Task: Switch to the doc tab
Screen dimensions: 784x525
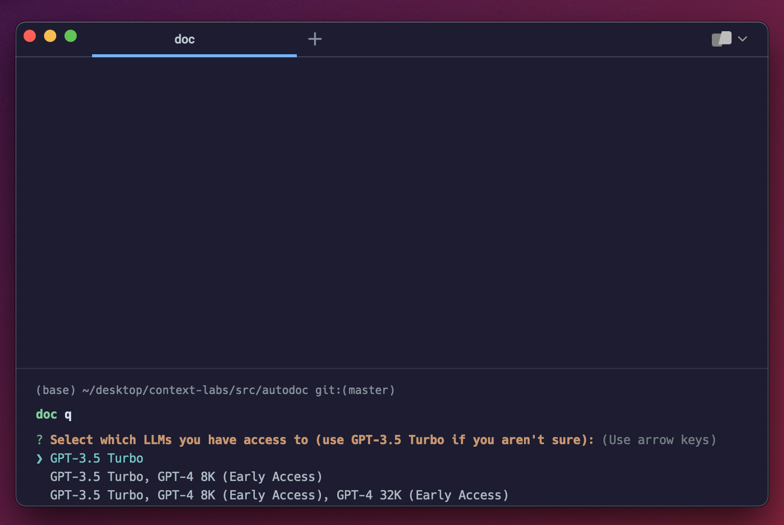Action: (185, 39)
